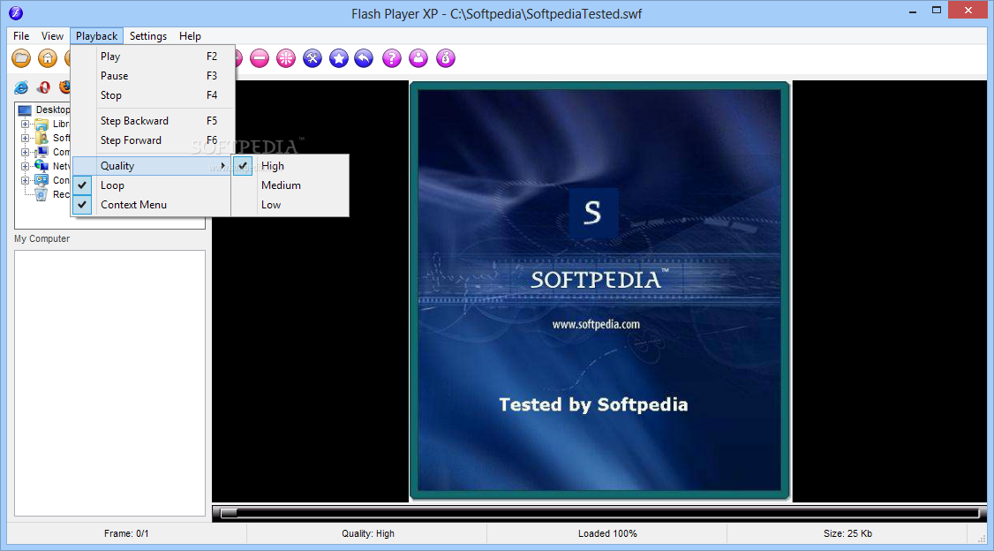Click the orange Home toolbar icon

click(x=48, y=58)
